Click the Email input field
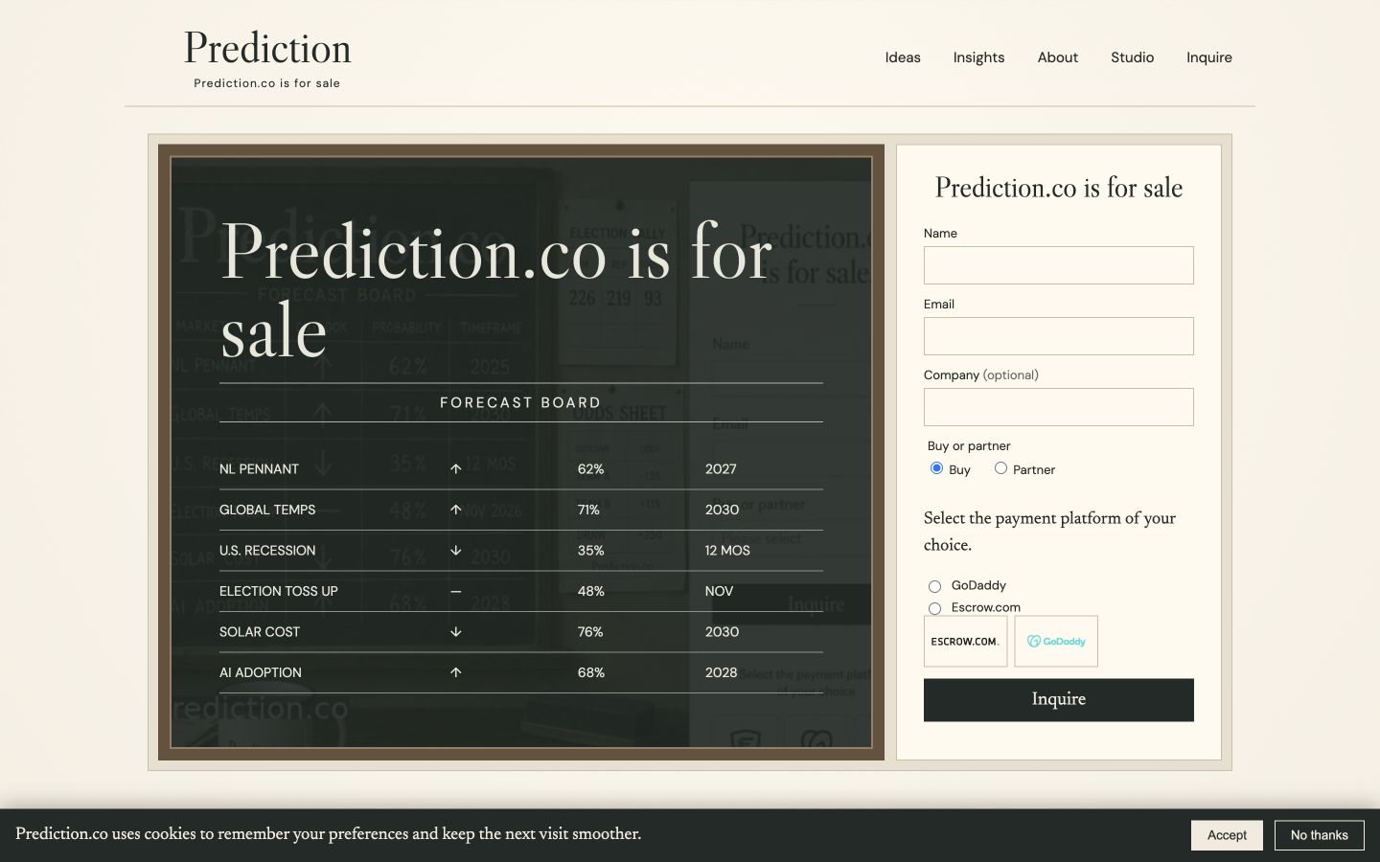Screen dimensions: 1380x862 click(x=1058, y=336)
